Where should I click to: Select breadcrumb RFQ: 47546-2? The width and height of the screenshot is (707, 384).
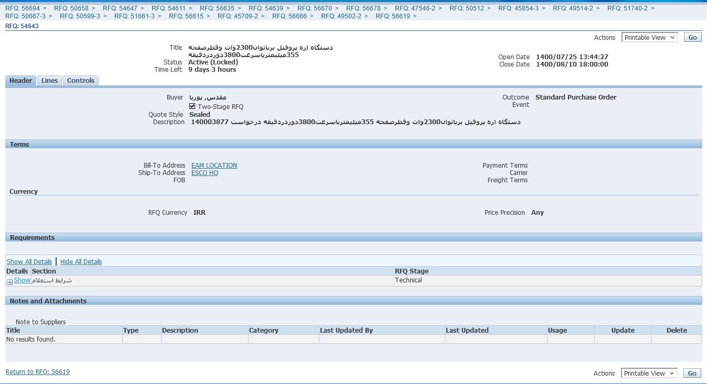click(415, 8)
